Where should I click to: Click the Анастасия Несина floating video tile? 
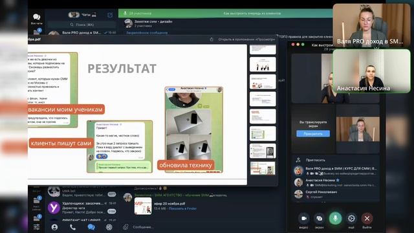coord(372,71)
